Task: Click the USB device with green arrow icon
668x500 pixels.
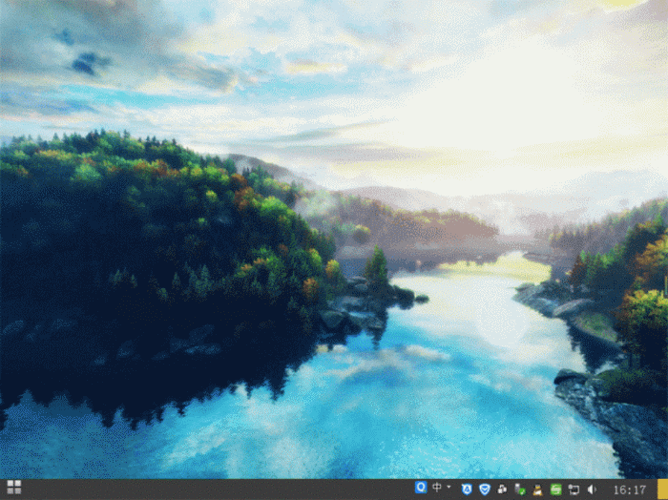Action: coord(520,490)
